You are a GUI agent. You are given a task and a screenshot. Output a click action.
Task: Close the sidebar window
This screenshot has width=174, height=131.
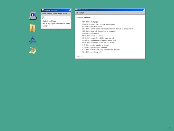tap(70, 10)
